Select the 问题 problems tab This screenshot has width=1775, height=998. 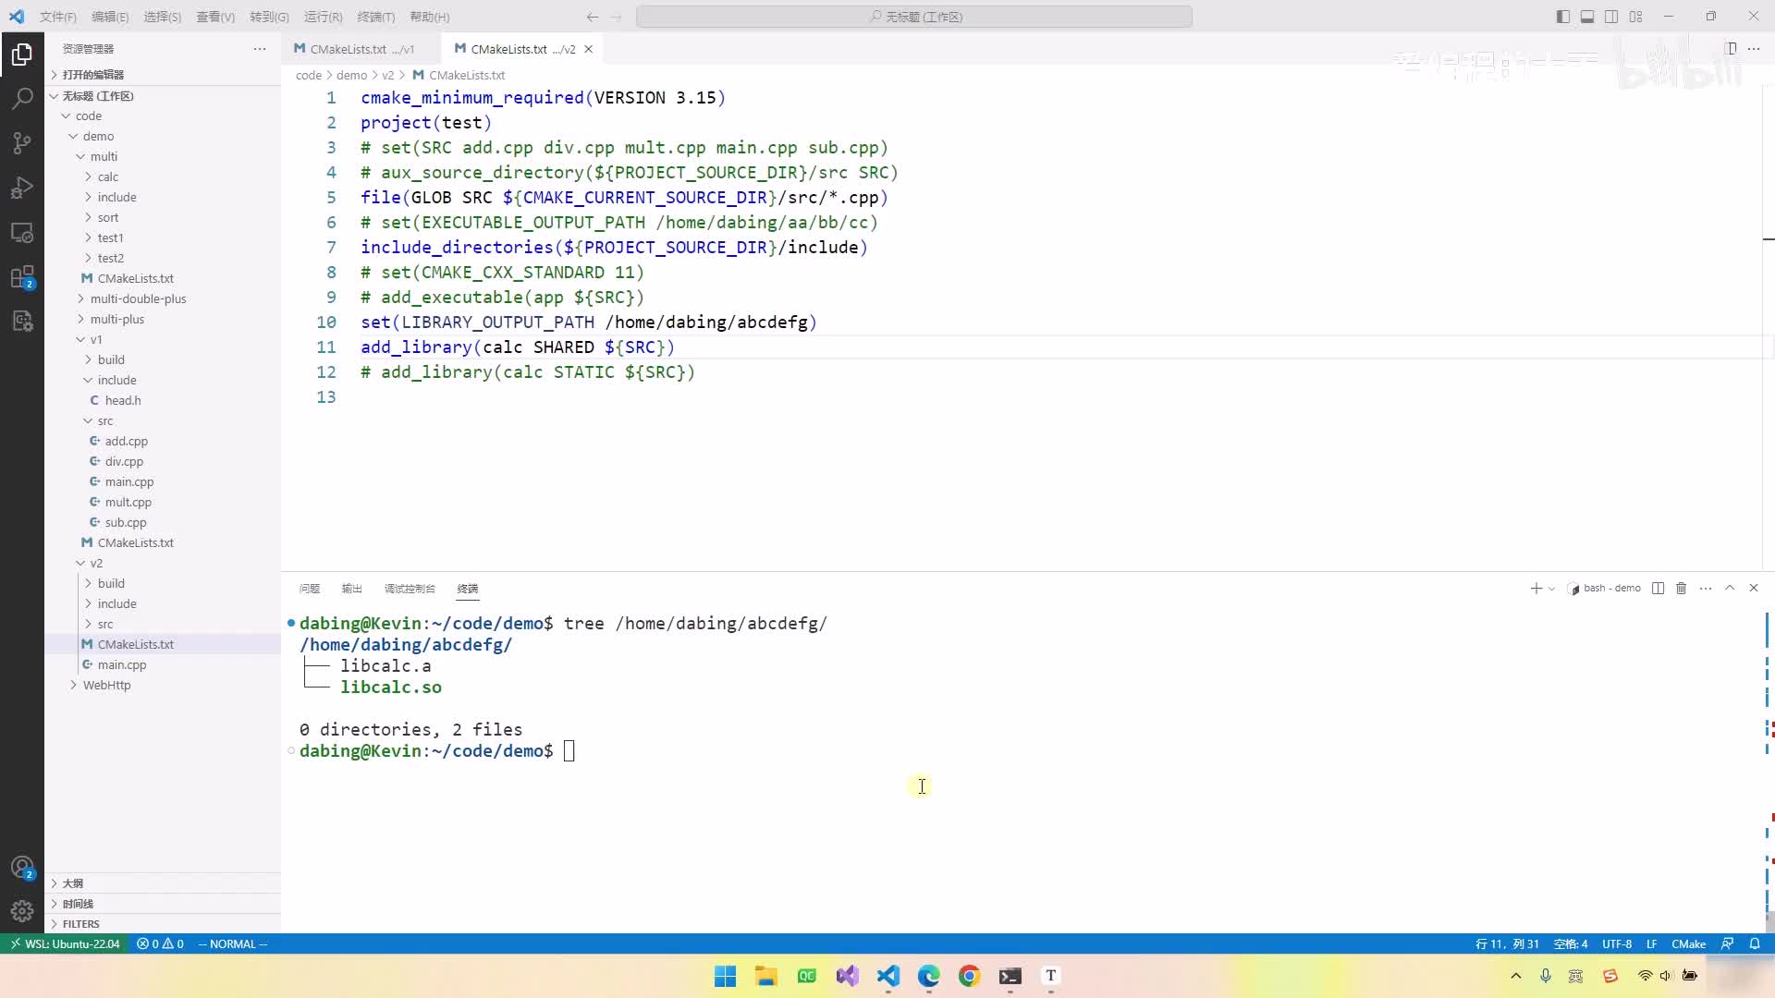pyautogui.click(x=309, y=588)
